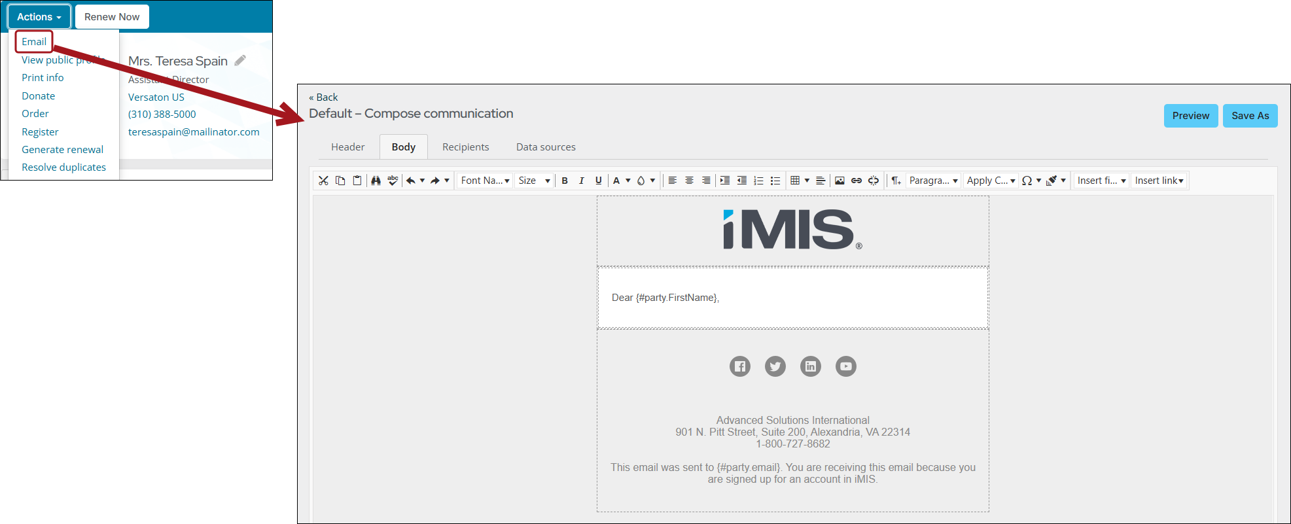Expand the table options arrow

click(807, 181)
